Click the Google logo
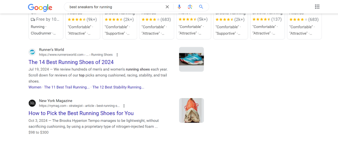Screen dimensions: 338x146 coord(40,8)
